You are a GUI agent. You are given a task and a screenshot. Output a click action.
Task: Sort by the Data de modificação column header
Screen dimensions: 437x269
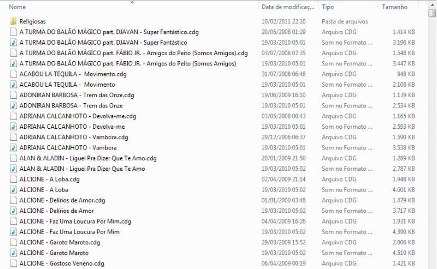(289, 7)
